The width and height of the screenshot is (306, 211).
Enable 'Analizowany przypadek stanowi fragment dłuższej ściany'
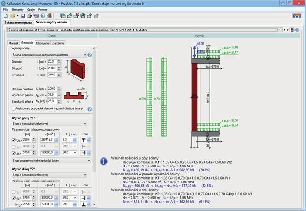point(13,108)
